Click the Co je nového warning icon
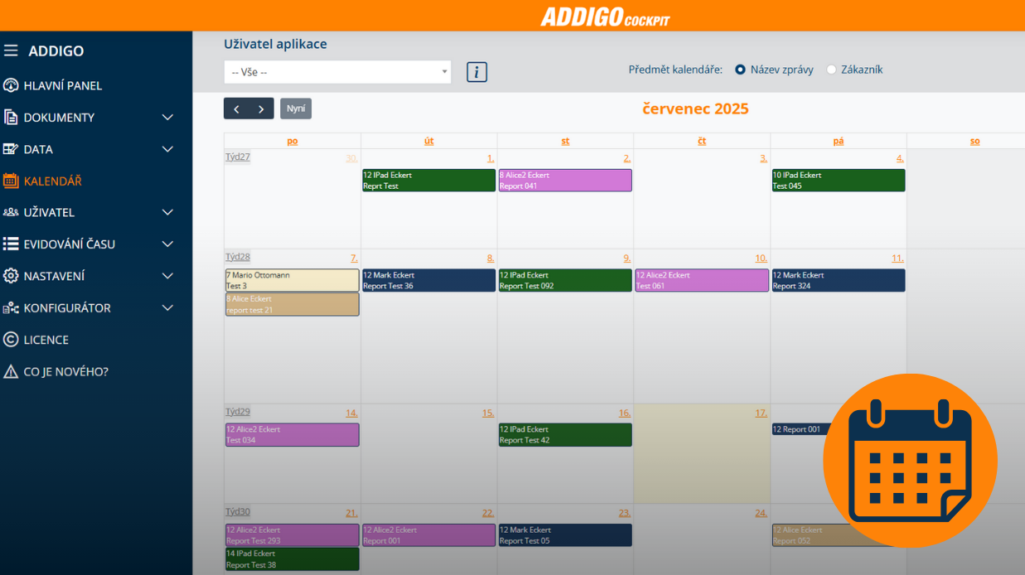 coord(11,371)
